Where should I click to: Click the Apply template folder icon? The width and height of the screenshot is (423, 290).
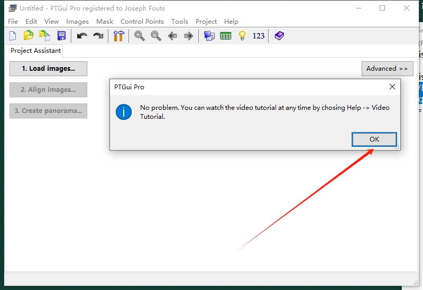coord(45,35)
